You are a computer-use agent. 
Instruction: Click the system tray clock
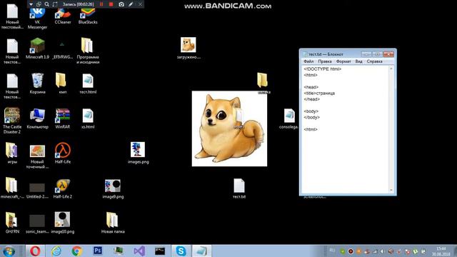(x=441, y=251)
